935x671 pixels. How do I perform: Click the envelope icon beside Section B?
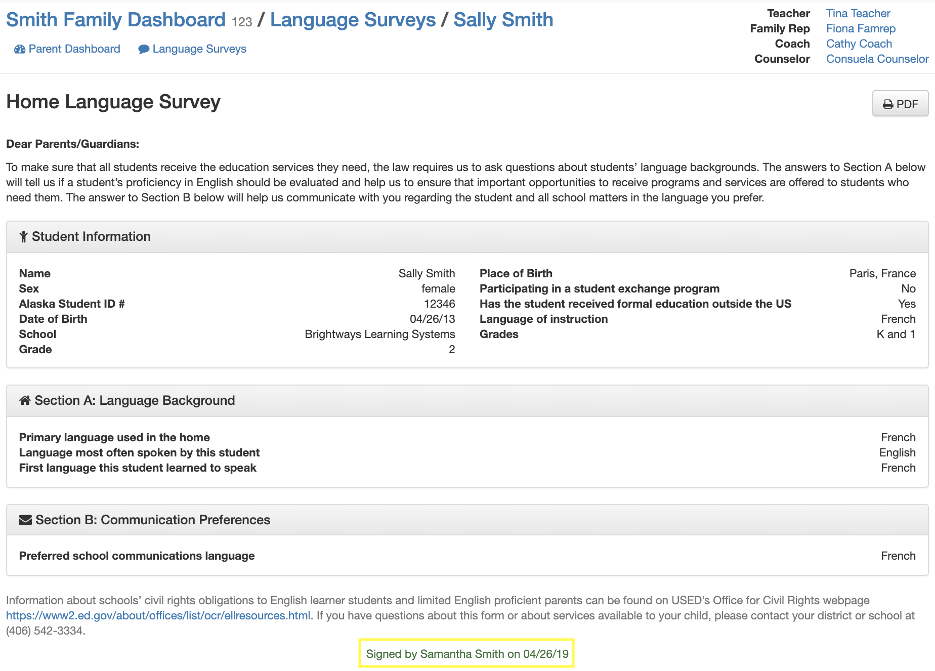(x=25, y=520)
